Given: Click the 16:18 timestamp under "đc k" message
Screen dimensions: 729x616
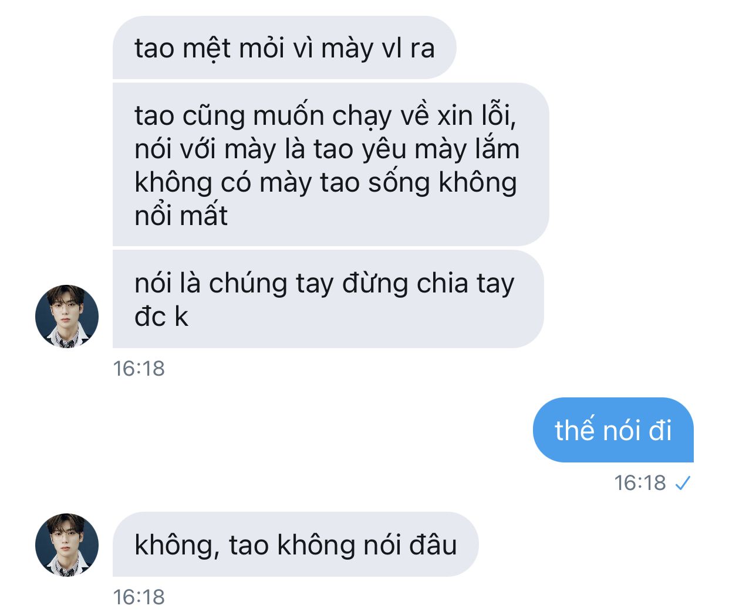Looking at the screenshot, I should tap(139, 369).
